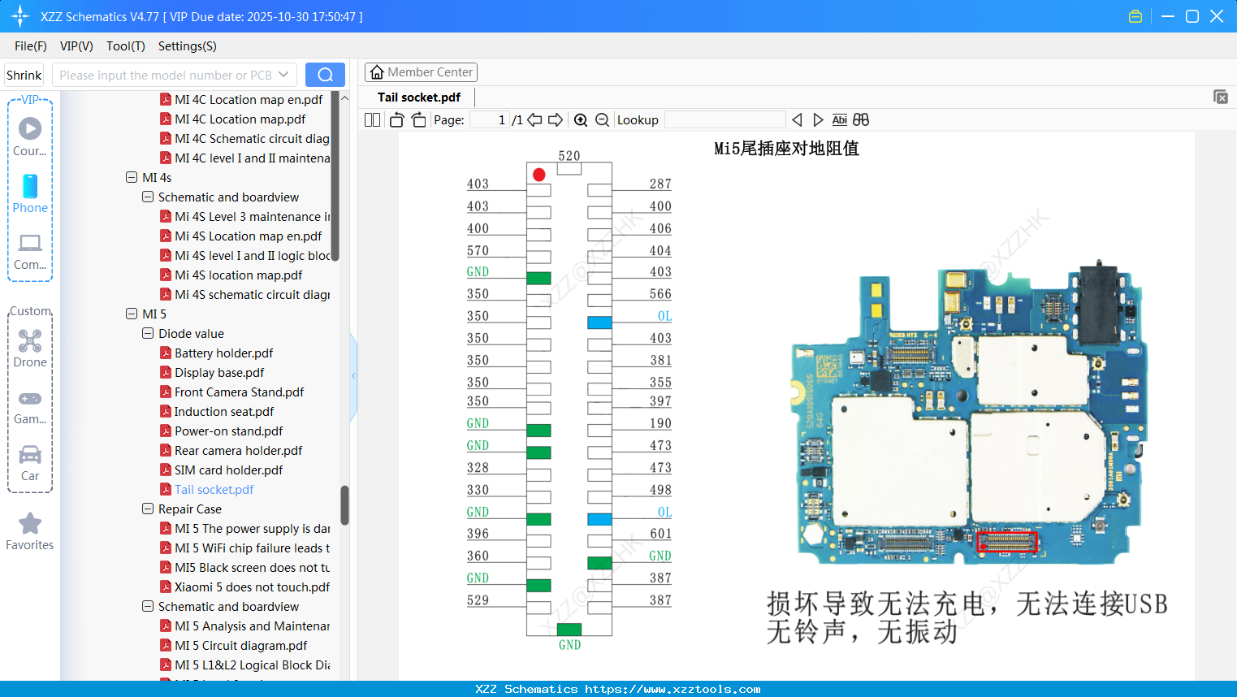Collapse the MI 5 tree node

coord(132,314)
